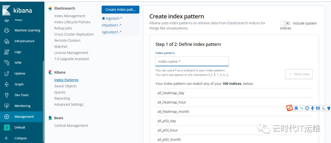This screenshot has height=143, width=331.
Task: Click the Management gear icon
Action: [6, 117]
